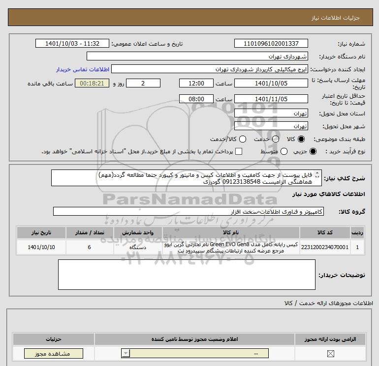Open the license status dropdown
The image size is (379, 366).
(x=195, y=354)
